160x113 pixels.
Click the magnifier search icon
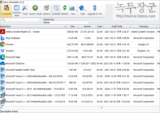(x=4, y=20)
